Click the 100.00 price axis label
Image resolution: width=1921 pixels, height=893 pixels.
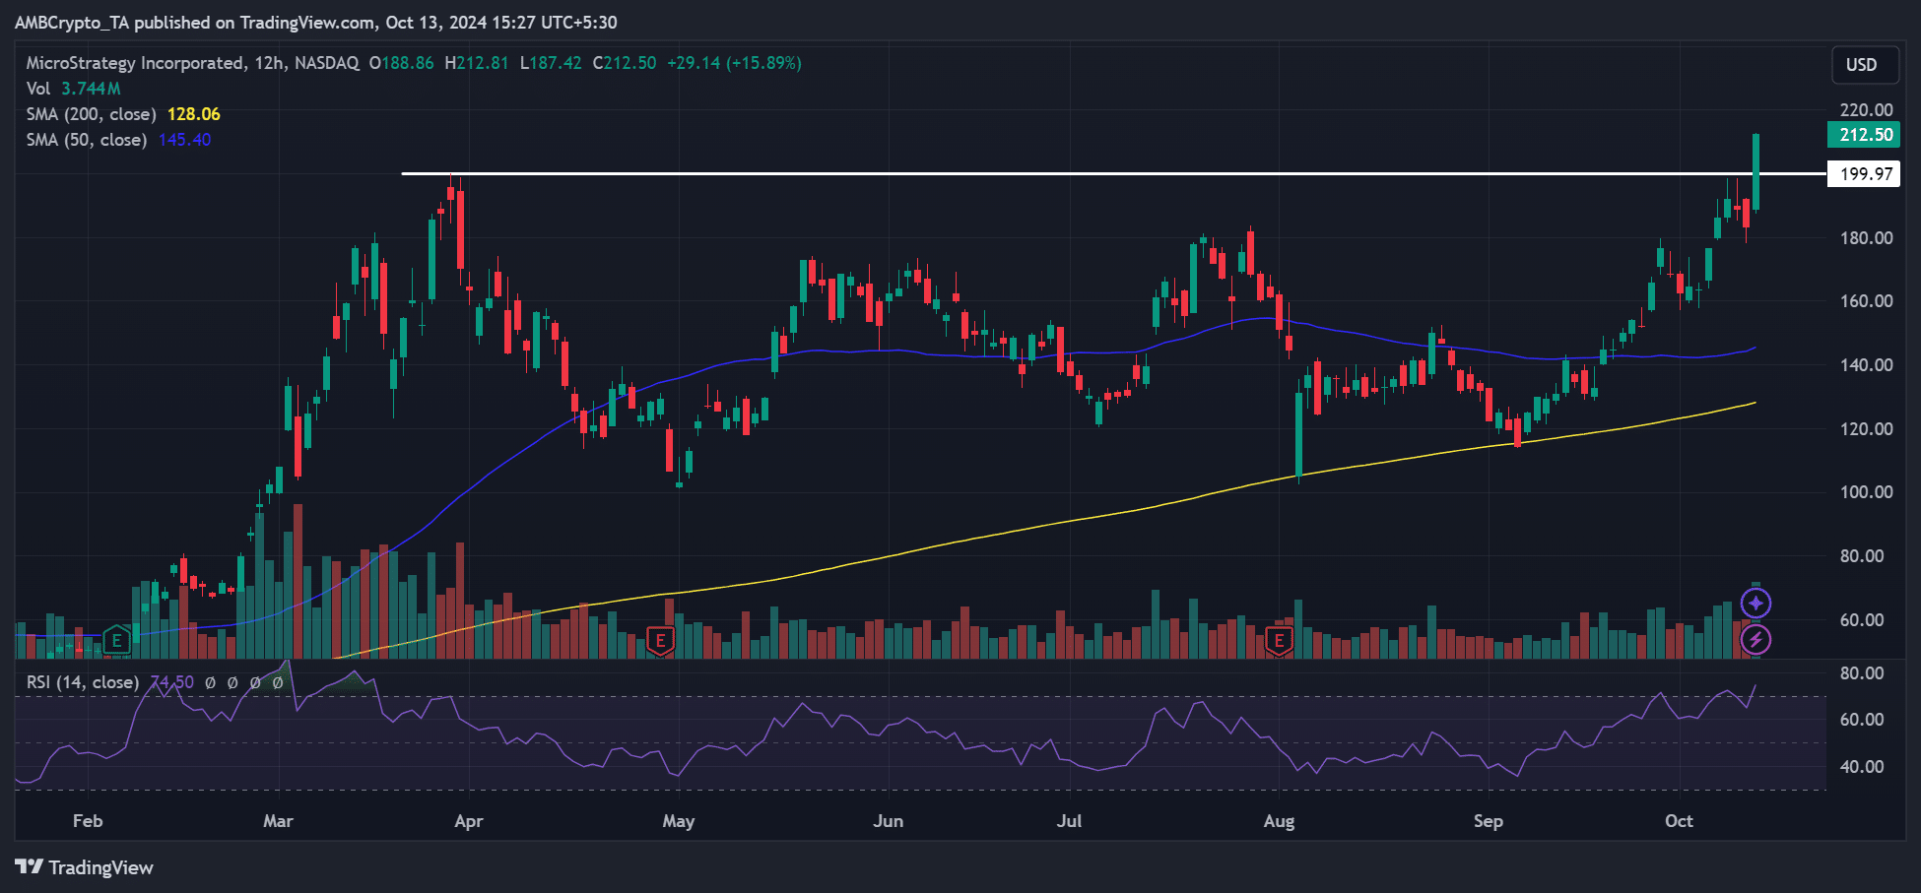(x=1866, y=492)
